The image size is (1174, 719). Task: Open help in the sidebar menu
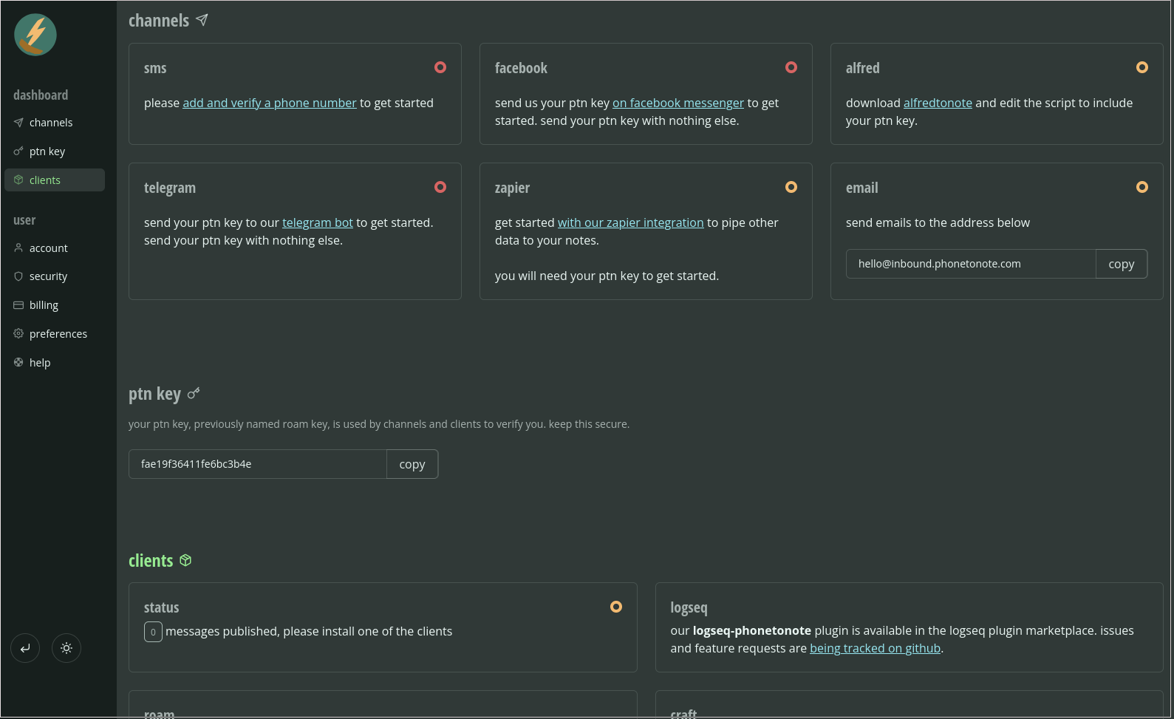(x=55, y=363)
